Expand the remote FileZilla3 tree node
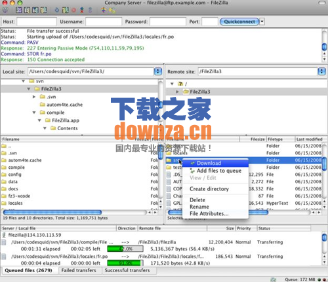The height and width of the screenshot is (282, 328). click(x=177, y=92)
